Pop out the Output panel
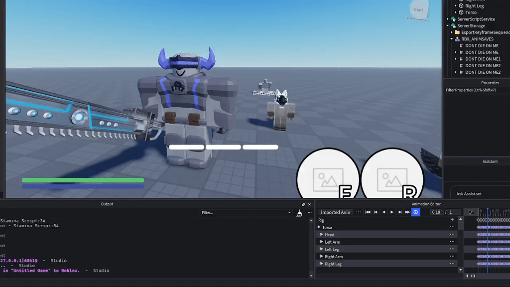This screenshot has height=287, width=510. tap(303, 204)
